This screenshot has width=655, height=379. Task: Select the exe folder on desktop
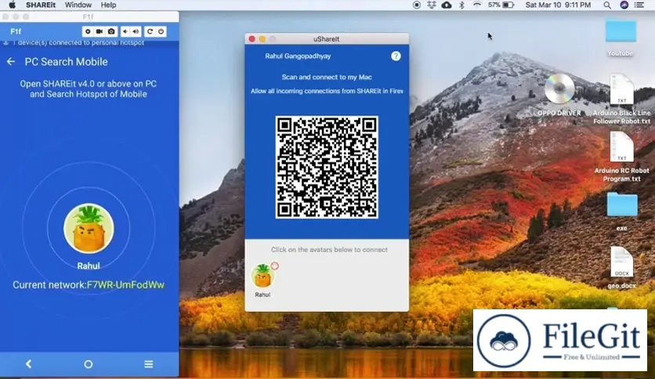[x=622, y=204]
